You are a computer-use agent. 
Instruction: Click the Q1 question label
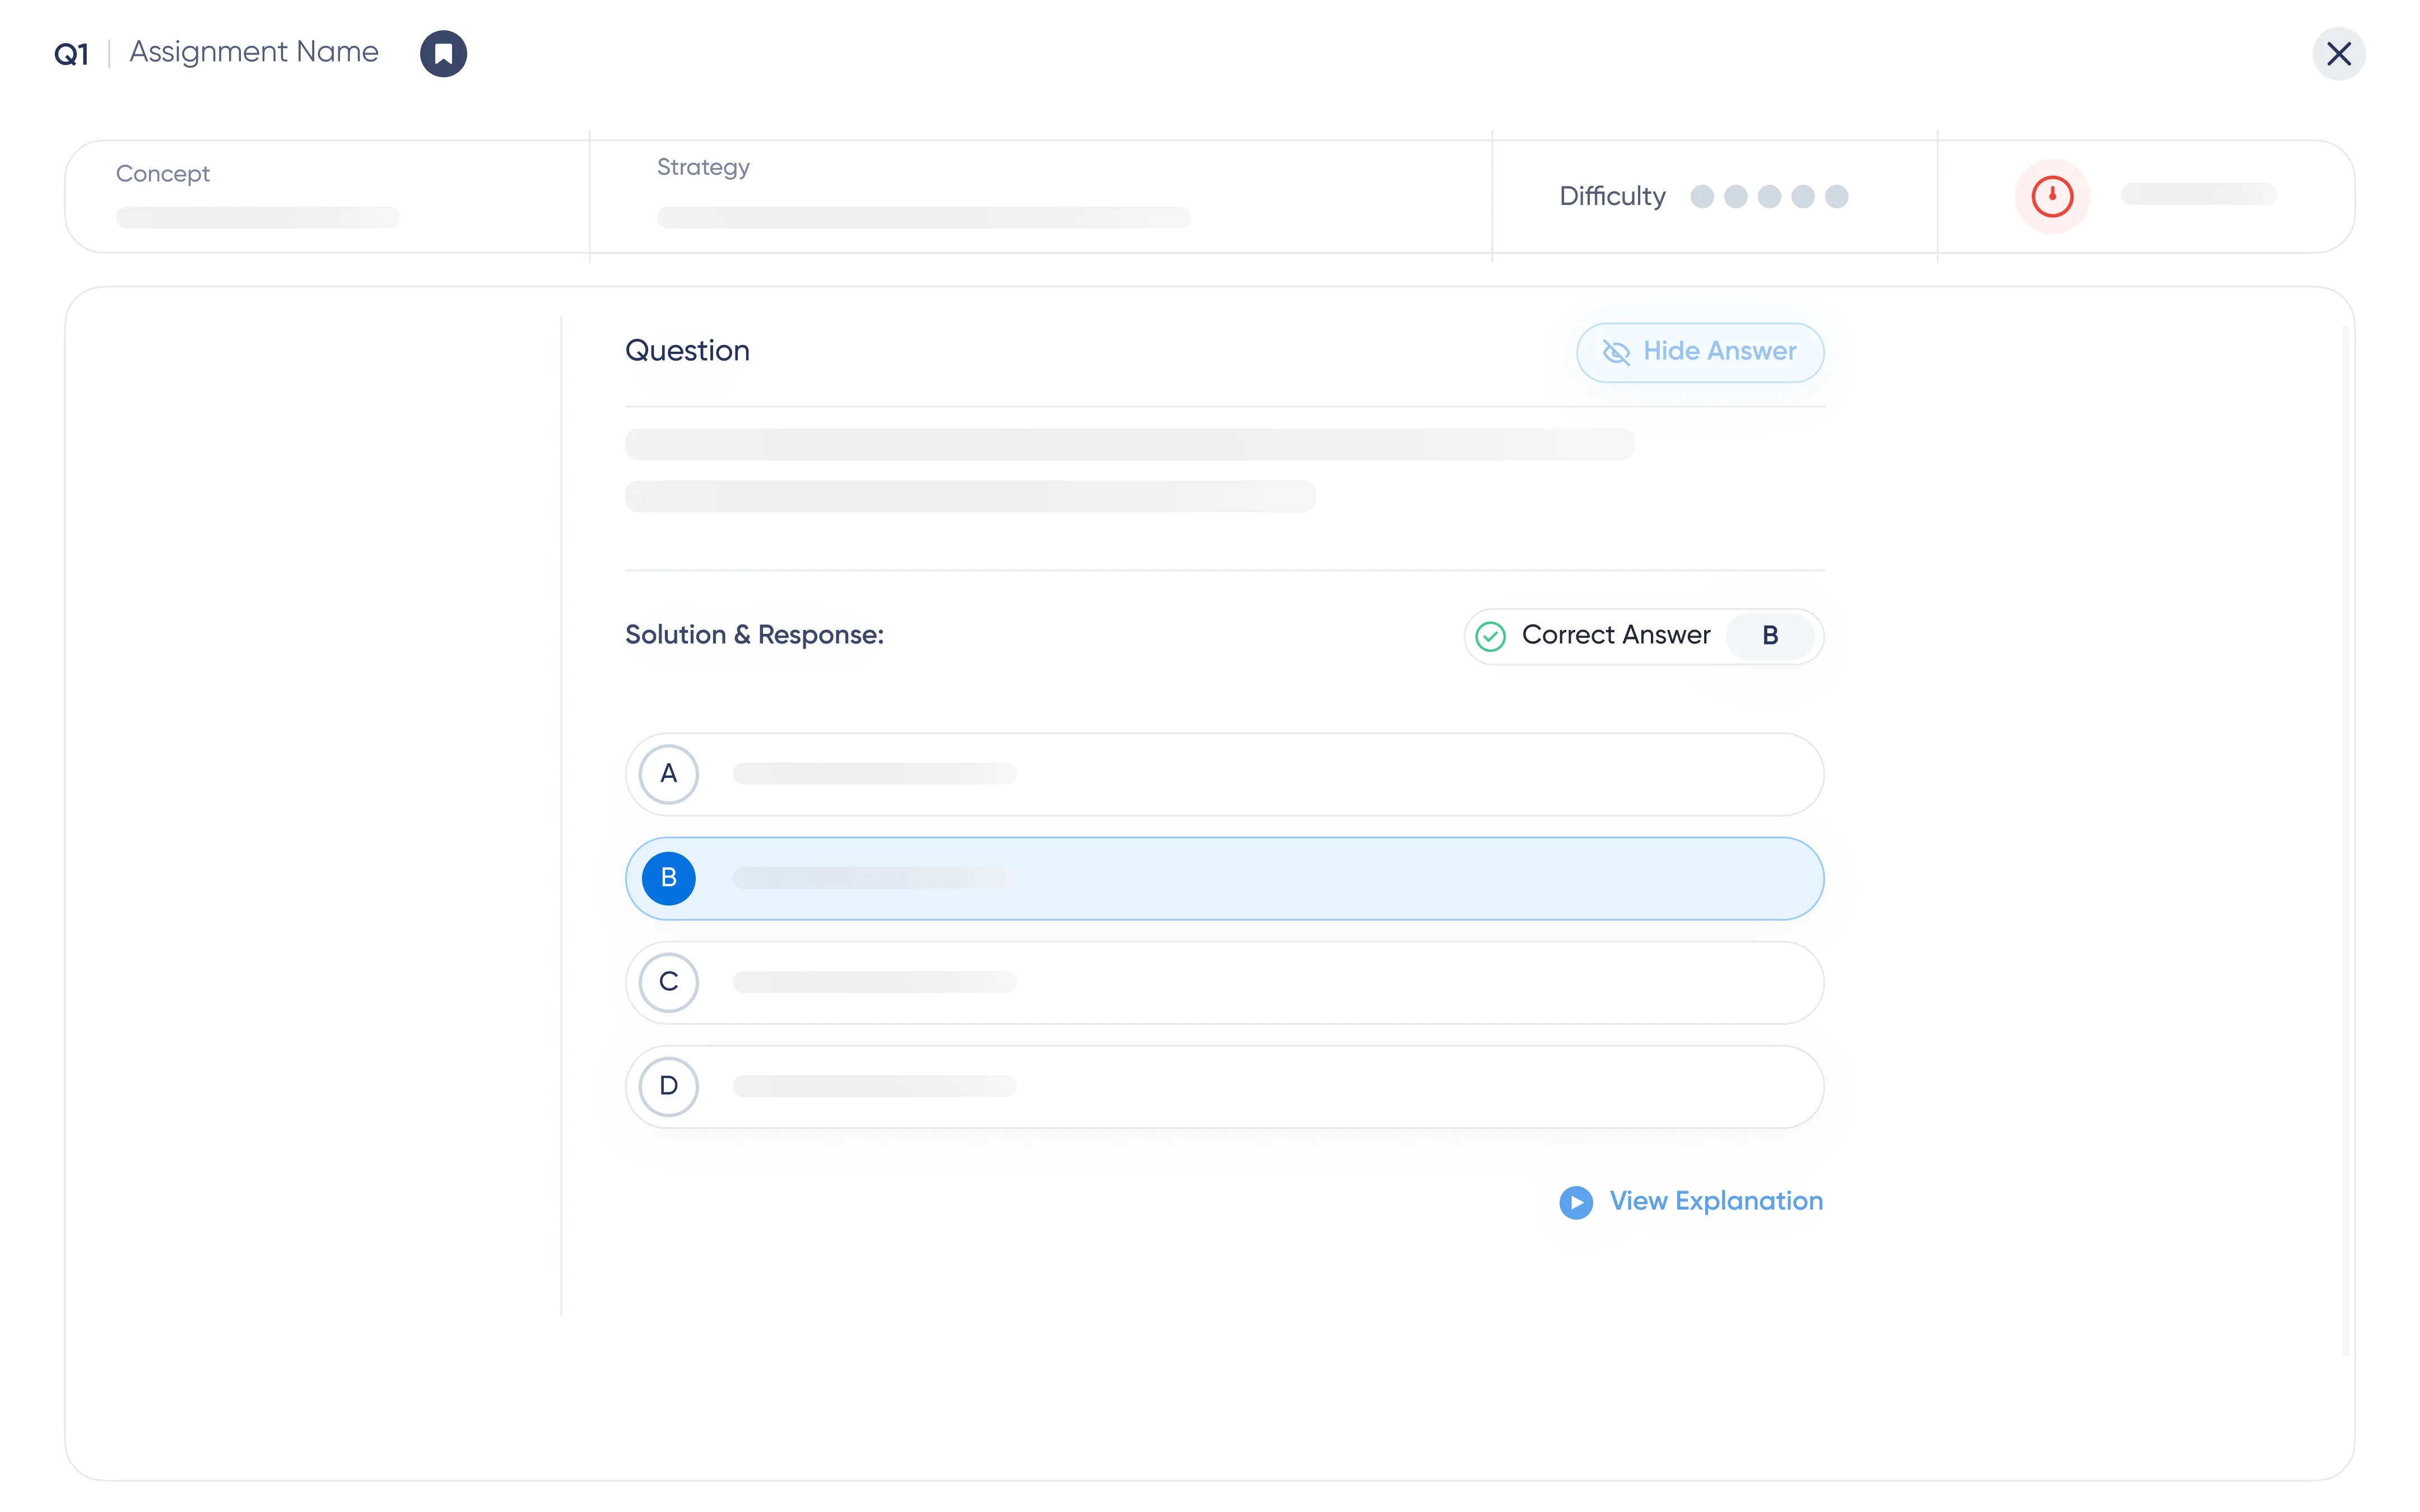(71, 54)
